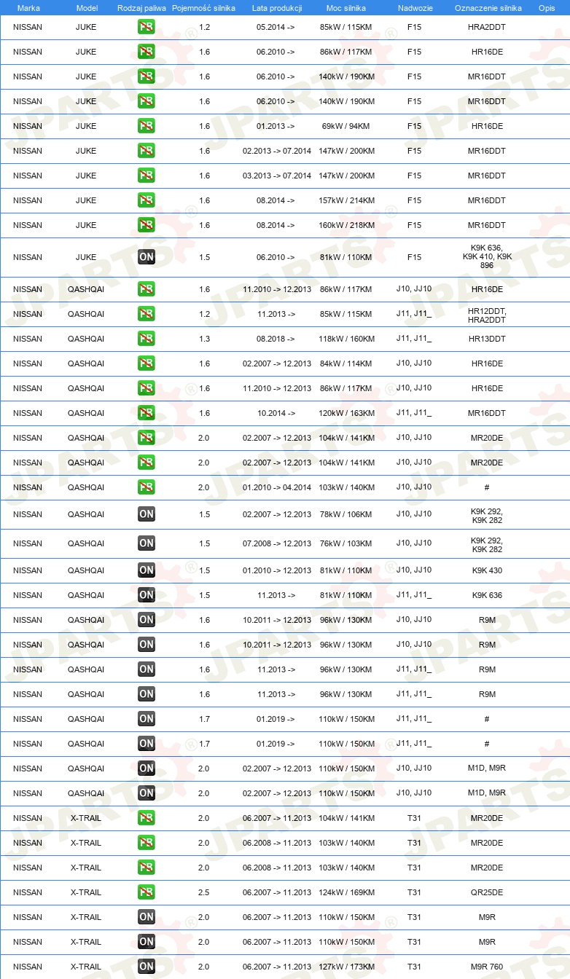Click PB icon in QASHQAI 84kW / 114KM row
The image size is (570, 979).
click(x=147, y=363)
